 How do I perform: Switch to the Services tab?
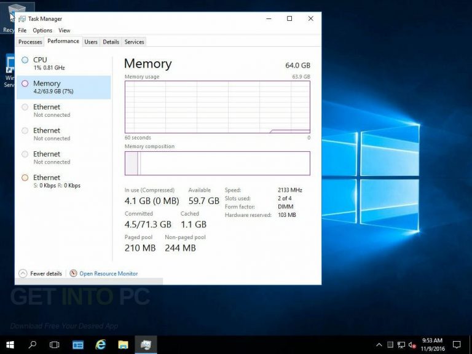pyautogui.click(x=134, y=42)
